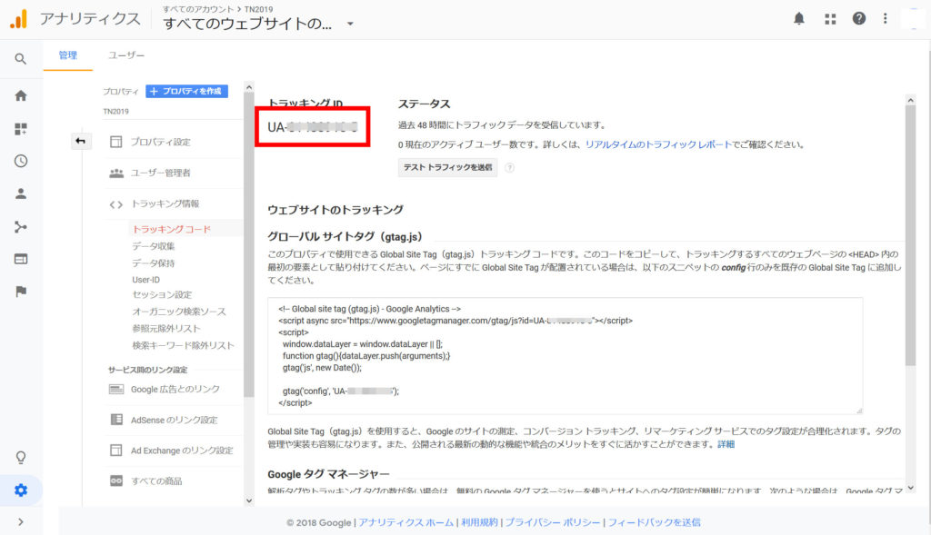Image resolution: width=931 pixels, height=535 pixels.
Task: Click the Google Analytics logo
Action: coord(18,19)
